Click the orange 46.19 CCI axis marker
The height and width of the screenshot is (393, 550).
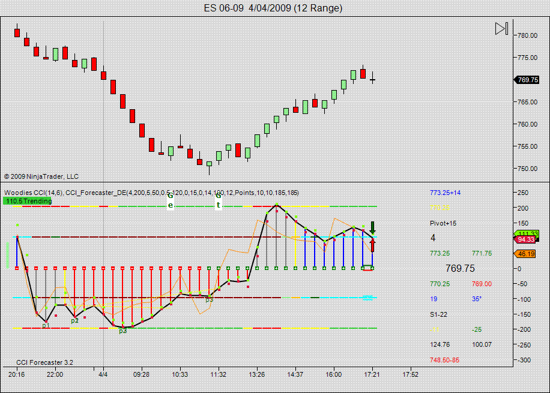pyautogui.click(x=525, y=254)
